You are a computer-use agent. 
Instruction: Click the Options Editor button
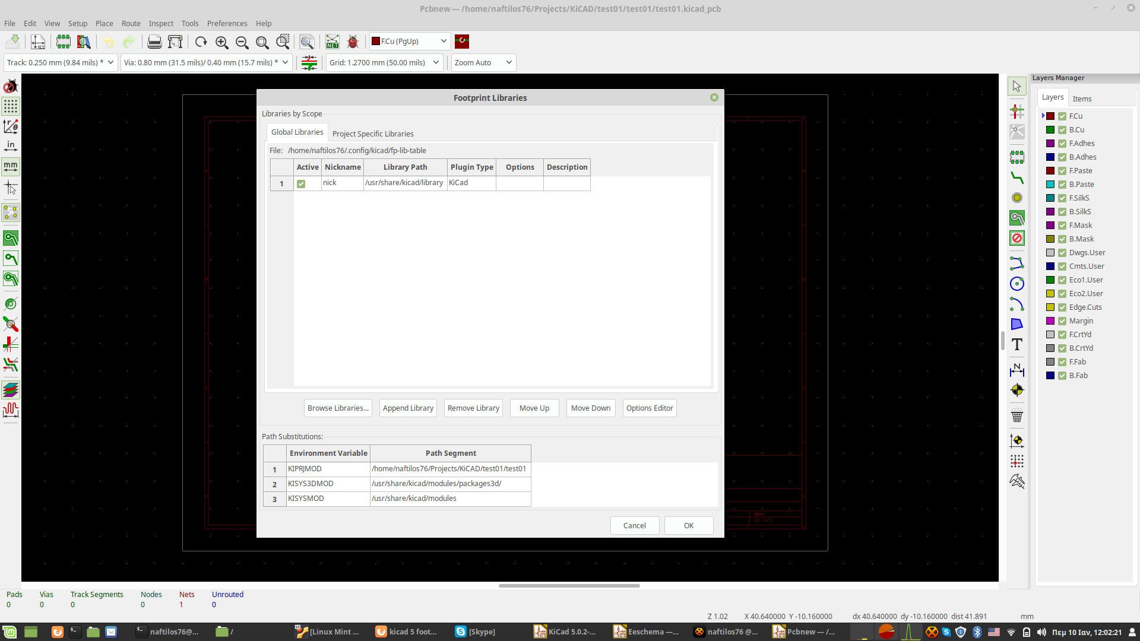point(650,408)
